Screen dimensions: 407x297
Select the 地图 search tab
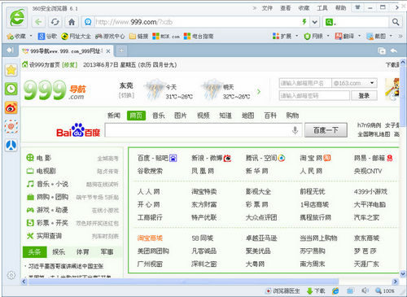(x=247, y=116)
